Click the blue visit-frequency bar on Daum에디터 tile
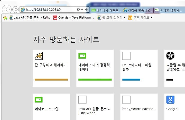Viewport: 185px width, 120px height. coord(131,80)
